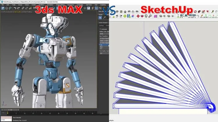Click the dark red gem icon in SketchUp
The height and width of the screenshot is (122, 218).
tap(142, 16)
